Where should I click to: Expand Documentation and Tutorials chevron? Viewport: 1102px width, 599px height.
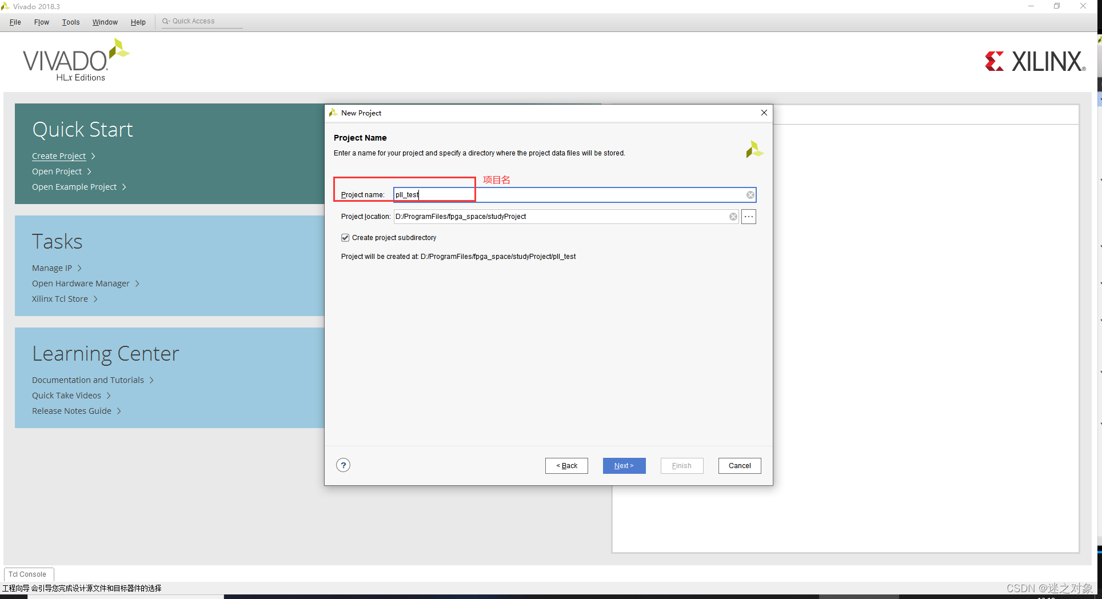tap(151, 380)
